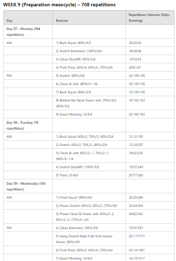
Task: Click the Day 59—Wednesday row label
Action: (x=26, y=186)
